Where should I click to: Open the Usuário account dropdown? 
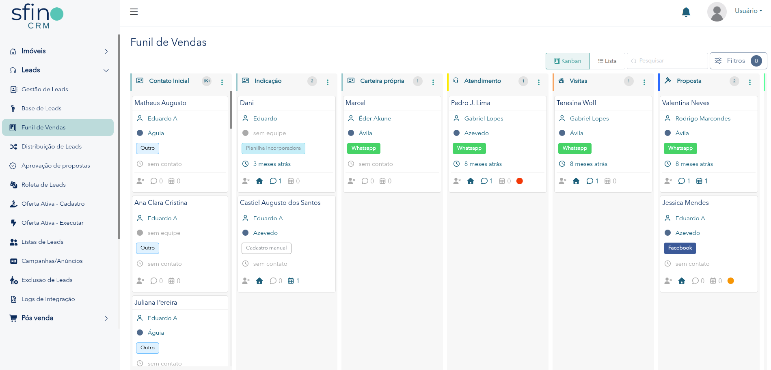(x=748, y=11)
